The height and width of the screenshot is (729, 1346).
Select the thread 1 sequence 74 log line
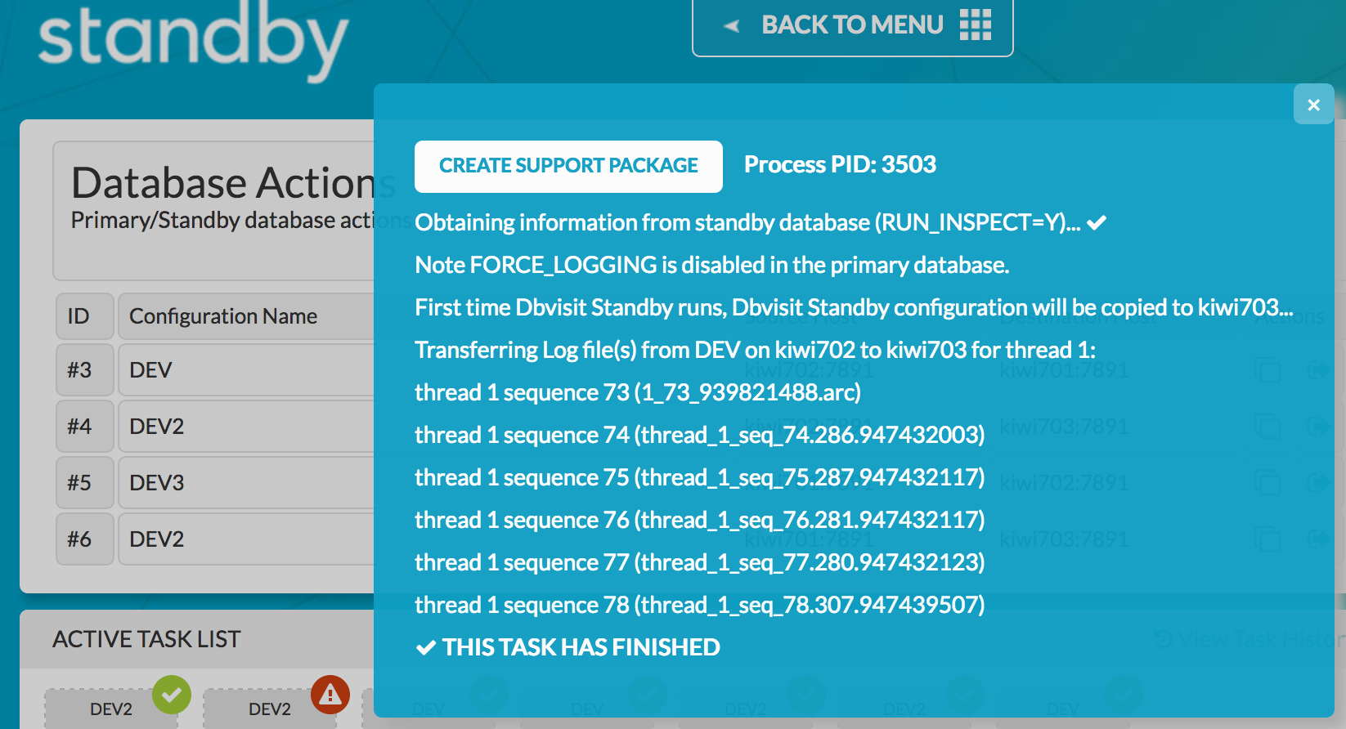[x=700, y=436]
